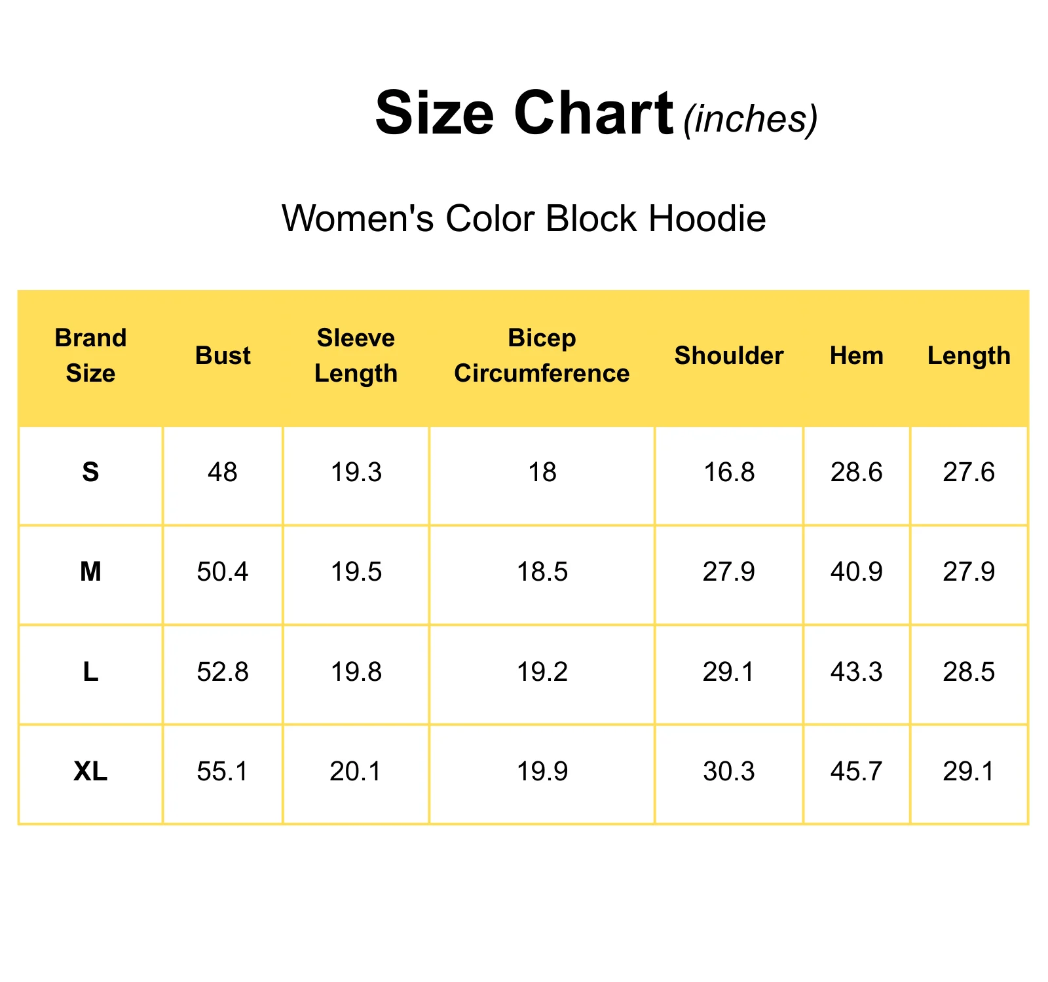Image resolution: width=1048 pixels, height=982 pixels.
Task: Click the (inches) unit label
Action: point(751,120)
